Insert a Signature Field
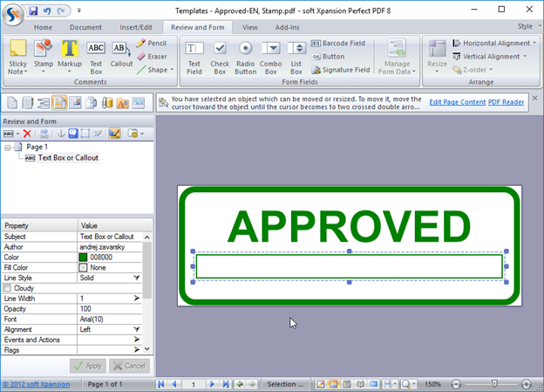The image size is (544, 392). click(x=340, y=70)
